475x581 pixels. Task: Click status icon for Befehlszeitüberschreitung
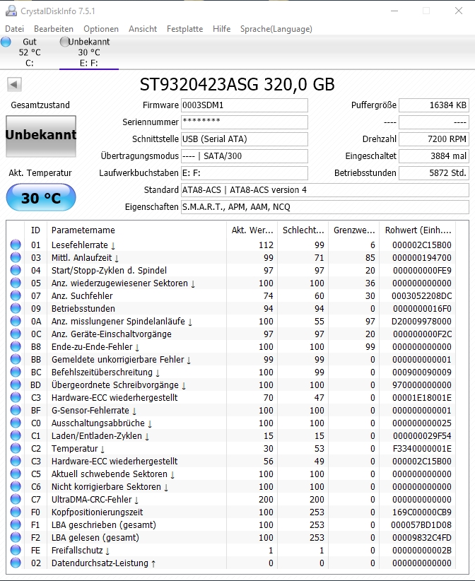coord(16,372)
